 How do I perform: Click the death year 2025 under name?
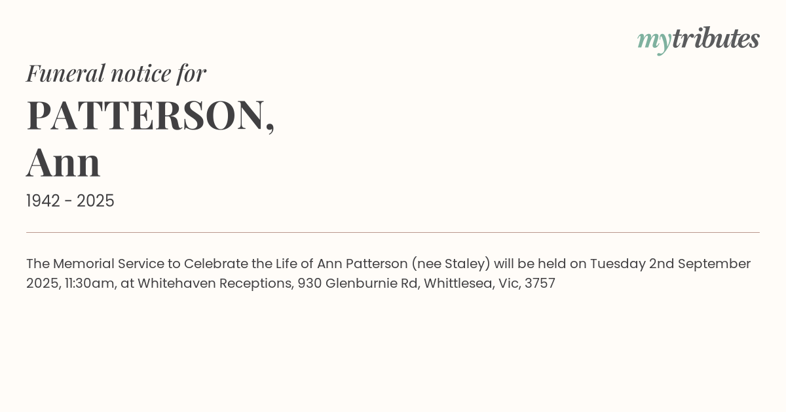96,201
